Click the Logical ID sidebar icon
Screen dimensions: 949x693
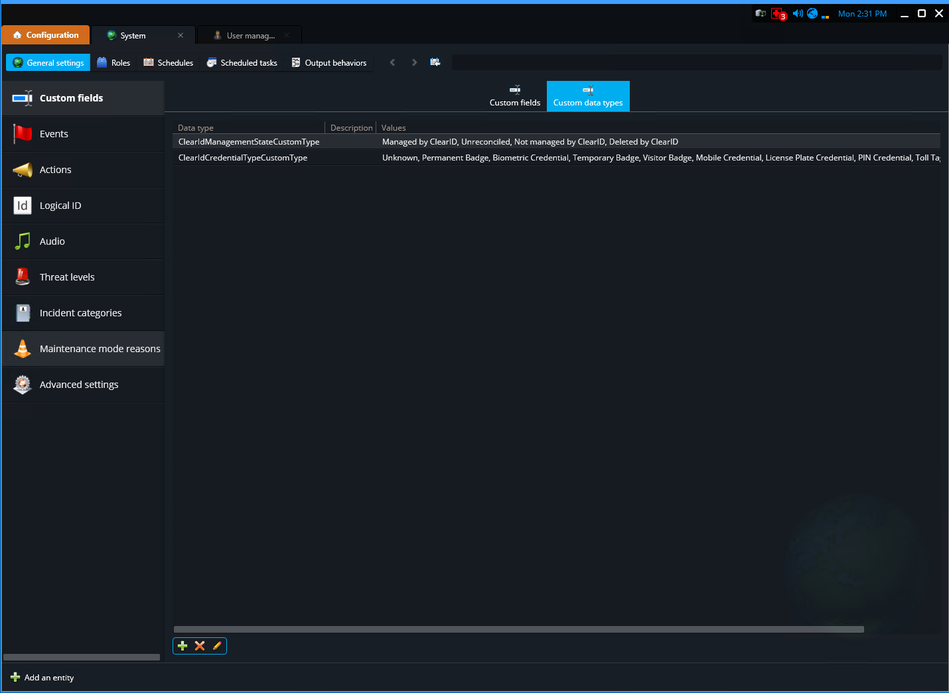pyautogui.click(x=22, y=205)
